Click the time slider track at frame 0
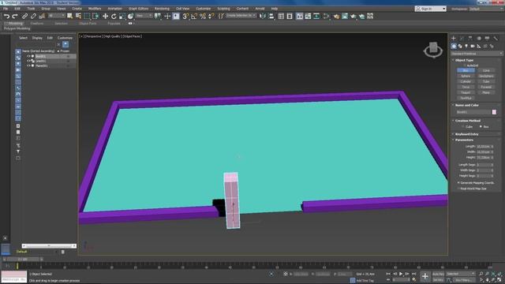 pyautogui.click(x=17, y=266)
